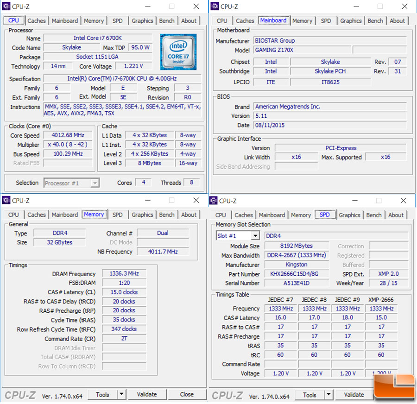
Task: Open the Bench tab in CPU window
Action: tap(167, 21)
